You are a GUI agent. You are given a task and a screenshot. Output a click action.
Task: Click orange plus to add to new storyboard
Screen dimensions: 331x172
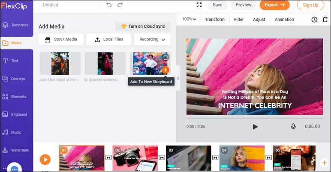coord(165,70)
